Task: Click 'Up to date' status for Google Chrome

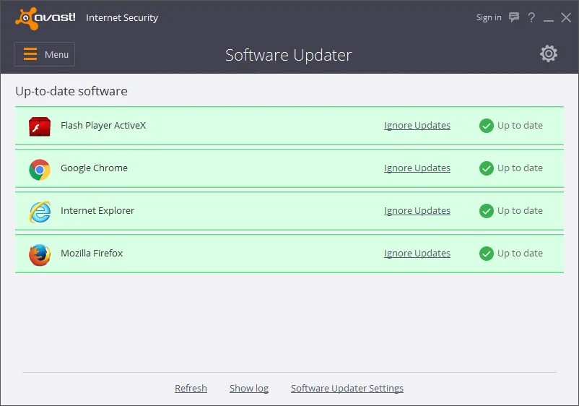Action: click(x=520, y=168)
